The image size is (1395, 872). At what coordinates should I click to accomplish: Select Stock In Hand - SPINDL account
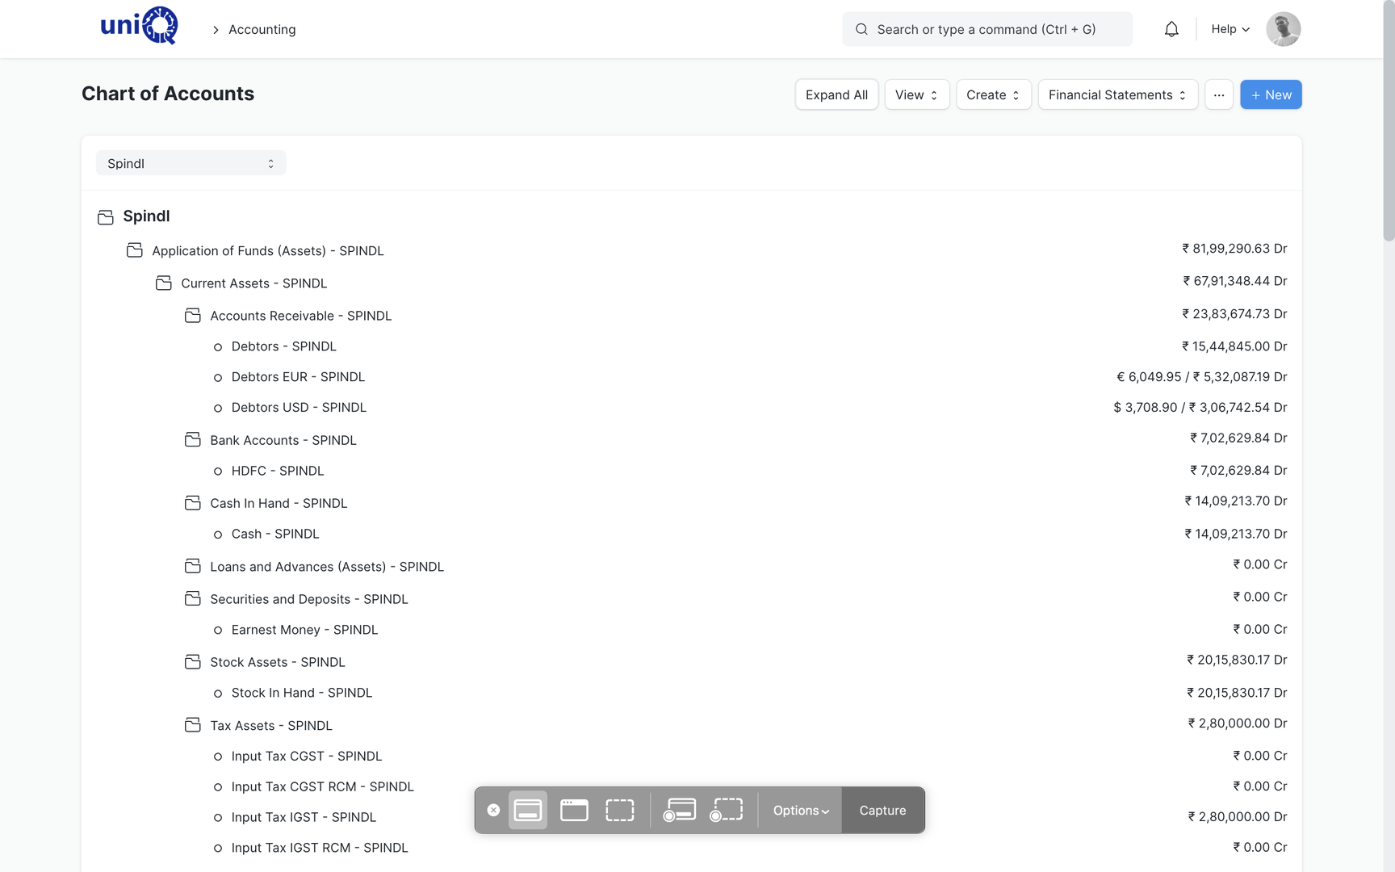click(x=302, y=693)
